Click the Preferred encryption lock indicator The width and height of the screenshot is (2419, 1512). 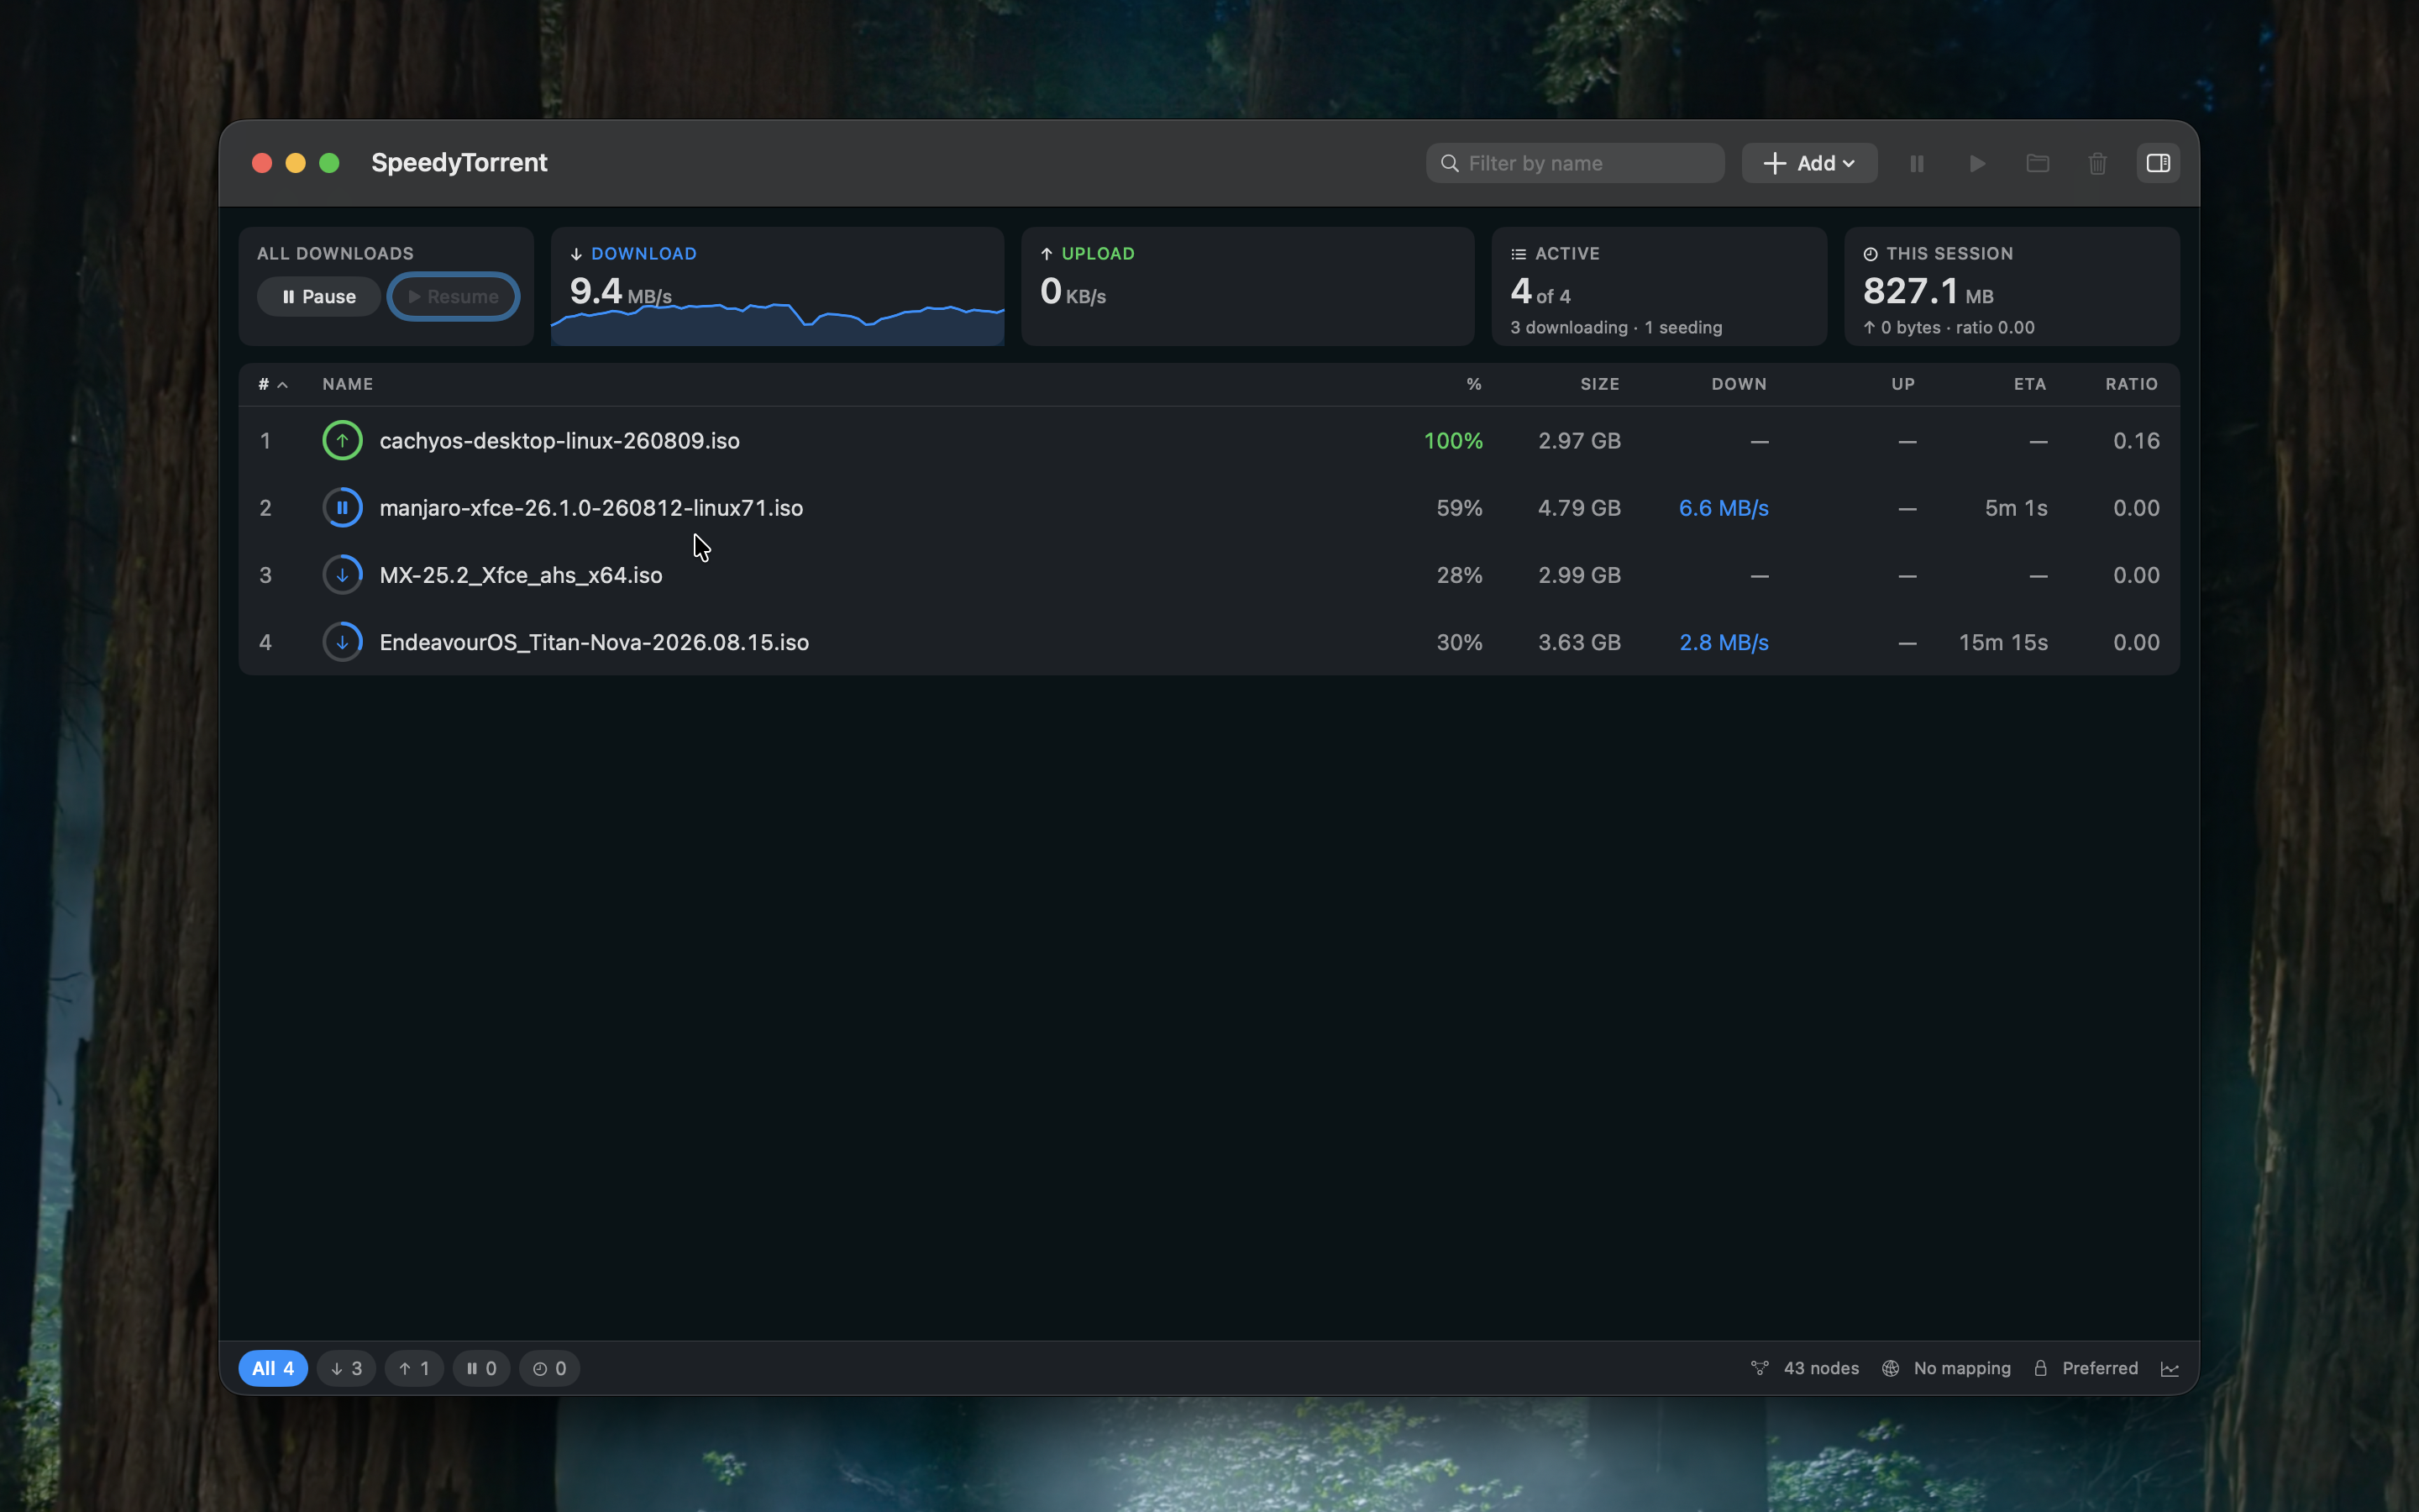tap(2086, 1368)
